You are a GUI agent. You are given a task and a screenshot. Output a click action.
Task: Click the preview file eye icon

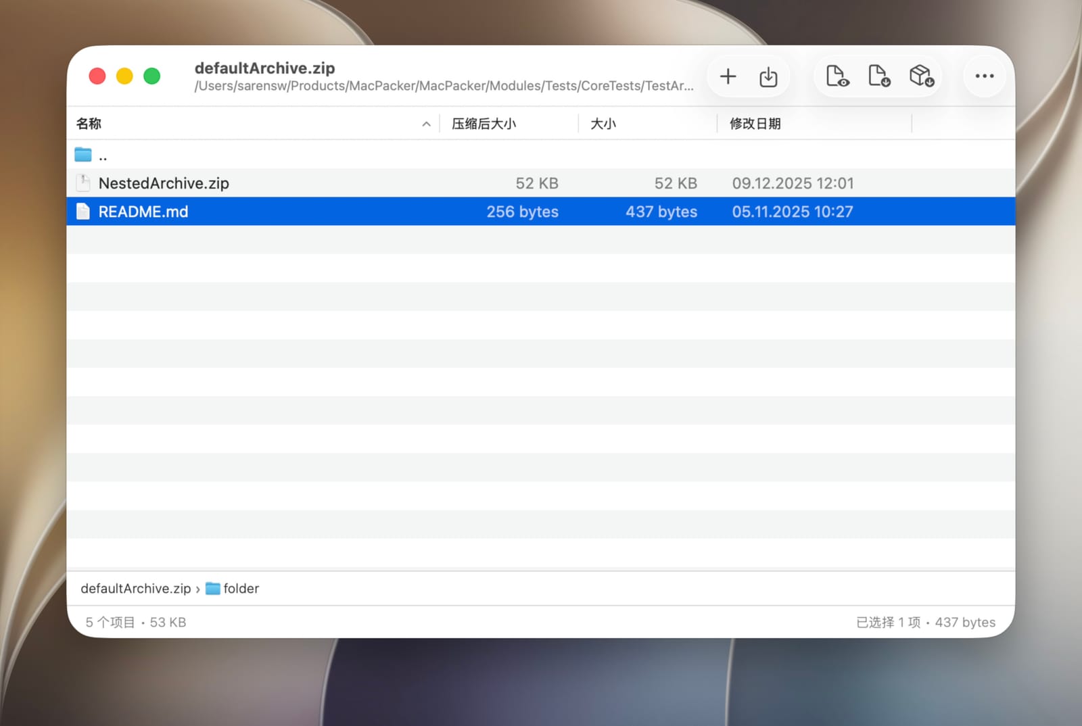837,76
